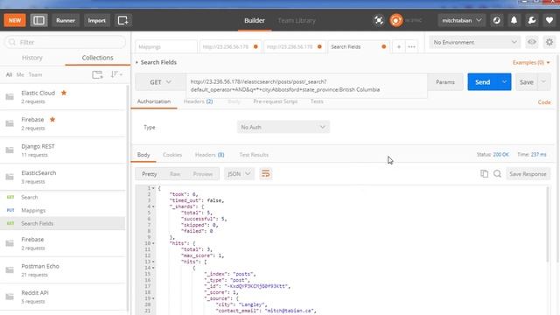Open the No Auth type dropdown
This screenshot has width=560, height=315.
click(283, 127)
